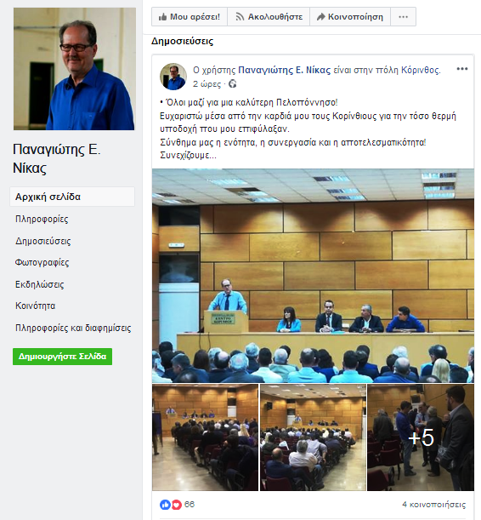This screenshot has width=481, height=520.
Task: Click the red heart reaction icon under post
Action: click(x=177, y=505)
